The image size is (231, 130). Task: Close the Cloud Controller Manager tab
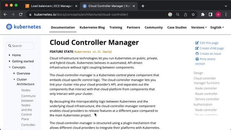134,6
